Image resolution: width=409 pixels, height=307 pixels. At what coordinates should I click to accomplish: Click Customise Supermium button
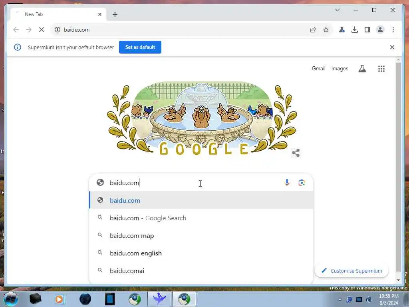pos(351,271)
